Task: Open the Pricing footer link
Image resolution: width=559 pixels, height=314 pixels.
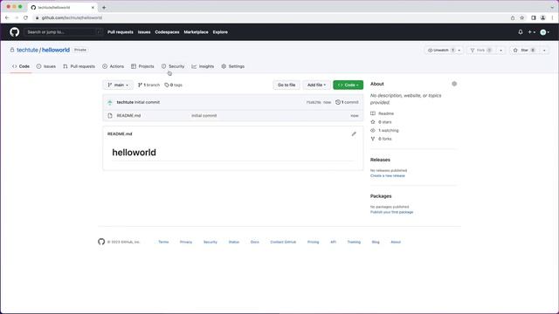Action: pos(313,242)
